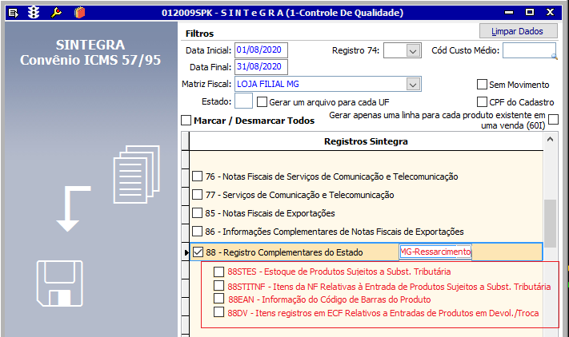The width and height of the screenshot is (569, 337).
Task: Check record 76 Notas Fiscais de Serviços
Action: coord(198,176)
